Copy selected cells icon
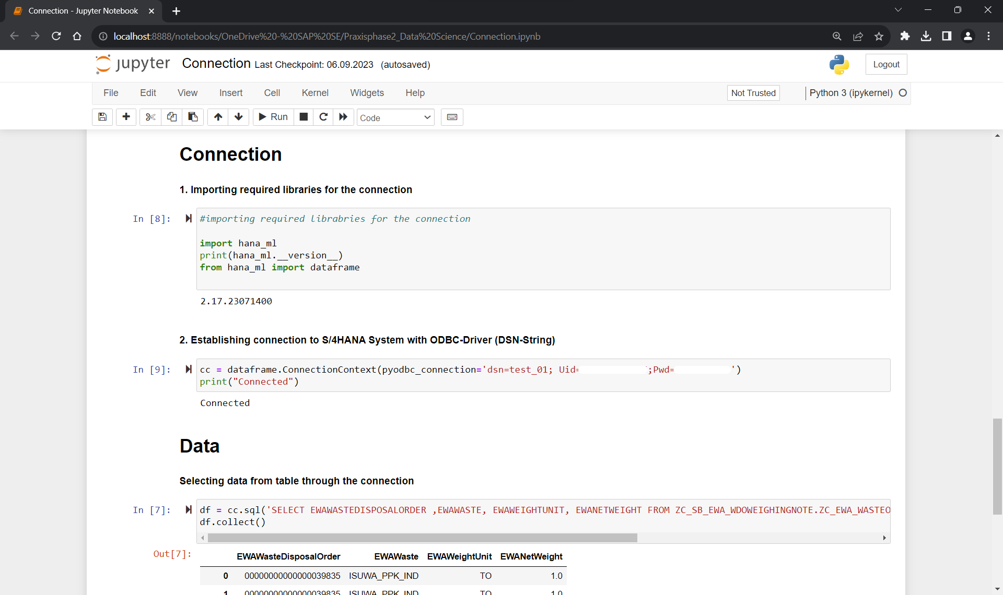Screen dimensions: 1003x595 click(x=171, y=117)
